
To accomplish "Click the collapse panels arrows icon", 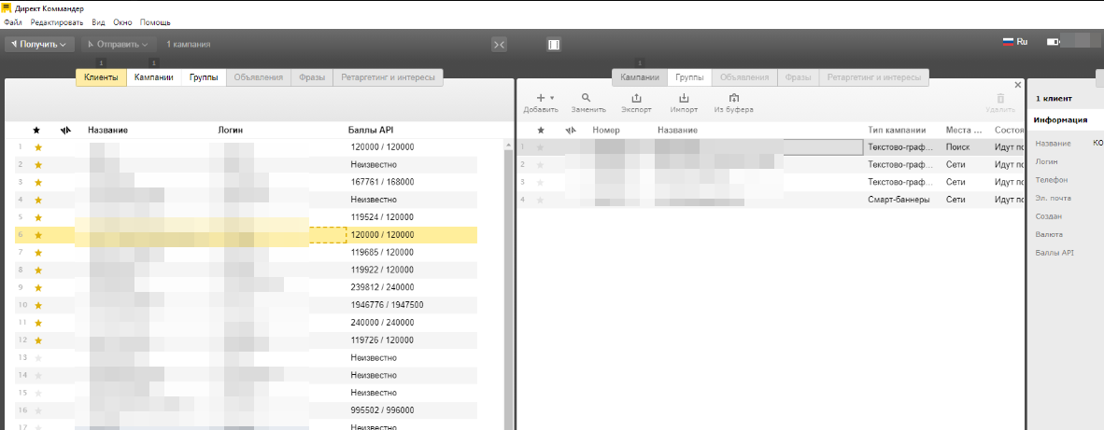I will (499, 44).
